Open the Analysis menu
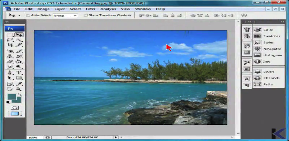Viewport: 289px width, 141px height. (x=108, y=9)
